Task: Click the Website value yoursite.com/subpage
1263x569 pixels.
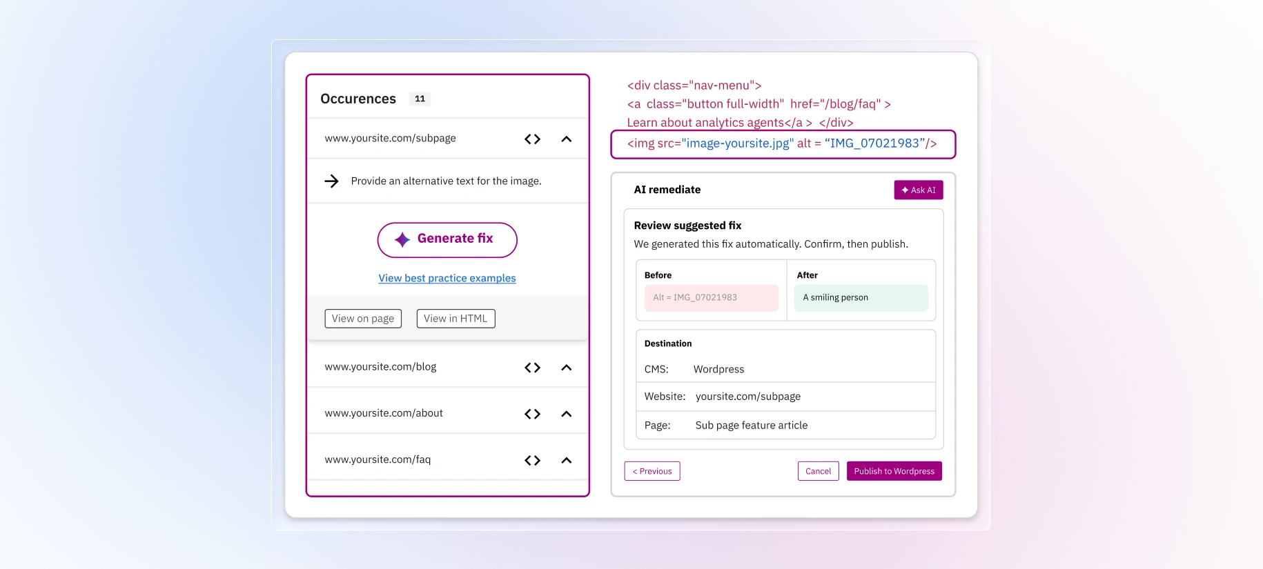Action: pos(748,397)
